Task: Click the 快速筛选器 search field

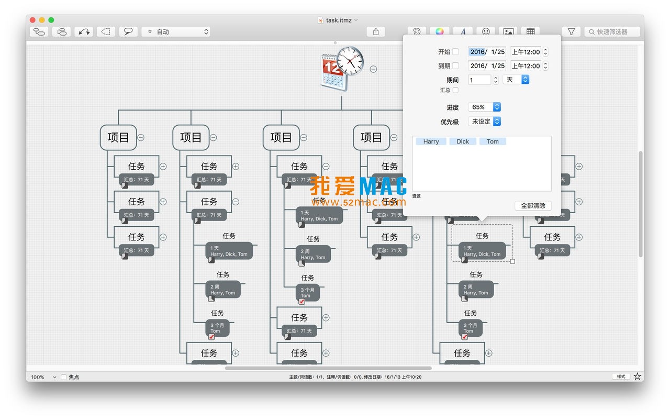Action: coord(612,32)
